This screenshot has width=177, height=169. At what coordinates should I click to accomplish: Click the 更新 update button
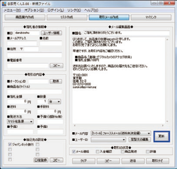(x=162, y=137)
